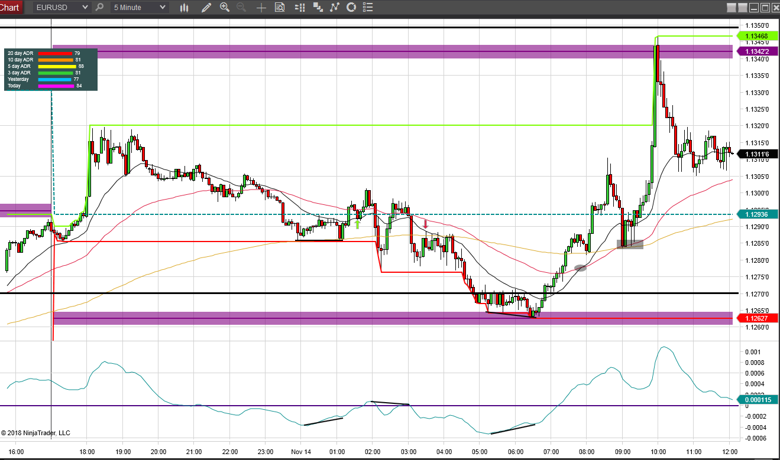Click the 1.1280'0 price axis label
780x460 pixels.
(x=757, y=260)
